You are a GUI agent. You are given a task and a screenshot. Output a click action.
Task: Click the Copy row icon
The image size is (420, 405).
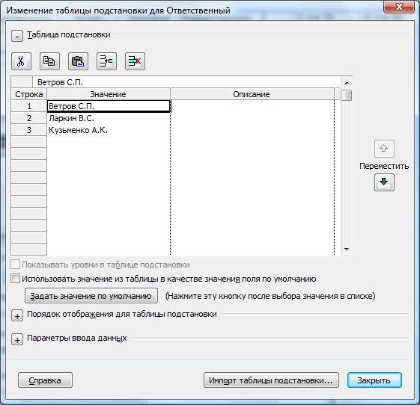point(49,61)
